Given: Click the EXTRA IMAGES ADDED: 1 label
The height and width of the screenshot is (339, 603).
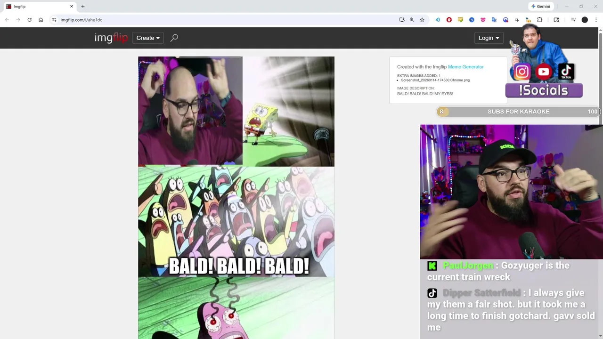Looking at the screenshot, I should [419, 75].
